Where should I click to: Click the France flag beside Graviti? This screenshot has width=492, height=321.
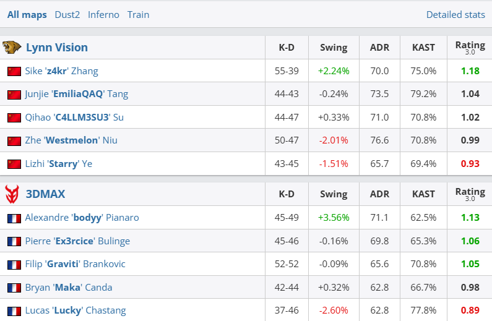tap(14, 264)
